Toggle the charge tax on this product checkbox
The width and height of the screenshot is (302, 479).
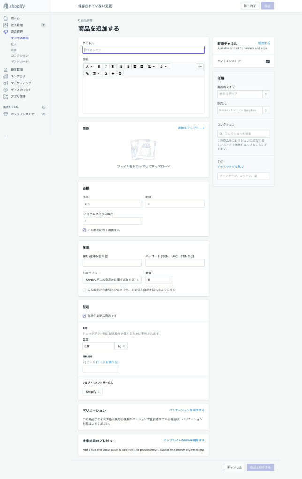tap(84, 230)
